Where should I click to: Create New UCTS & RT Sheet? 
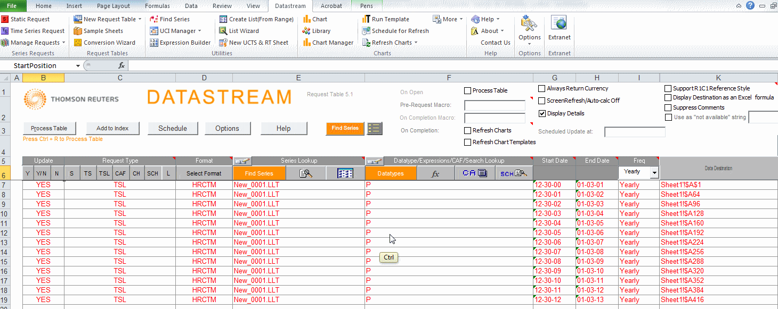coord(254,43)
